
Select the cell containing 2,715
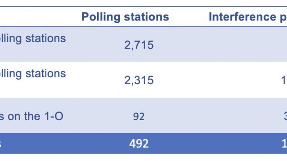click(x=139, y=45)
